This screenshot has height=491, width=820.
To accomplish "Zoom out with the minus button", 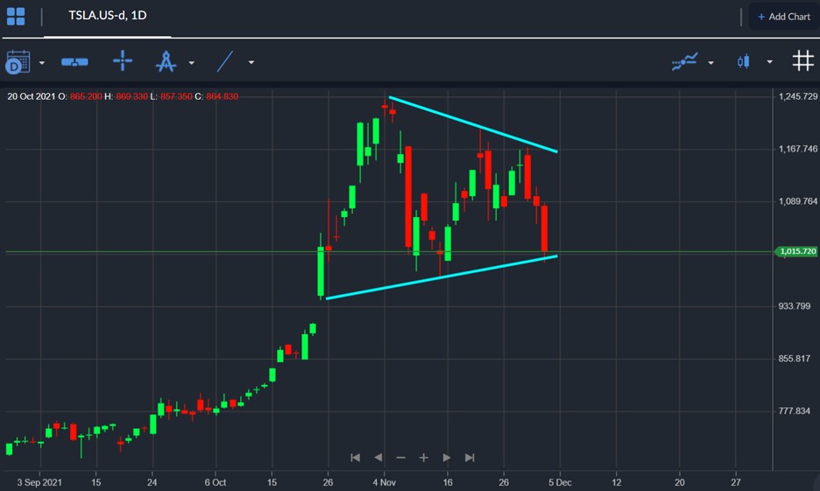I will pos(400,458).
